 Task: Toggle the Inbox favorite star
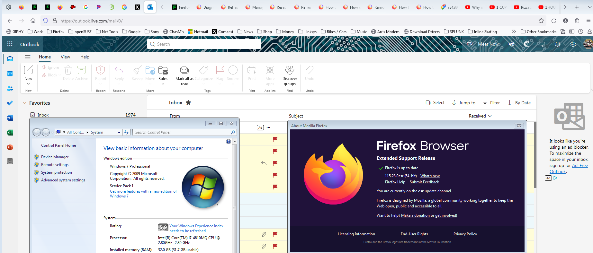click(189, 103)
